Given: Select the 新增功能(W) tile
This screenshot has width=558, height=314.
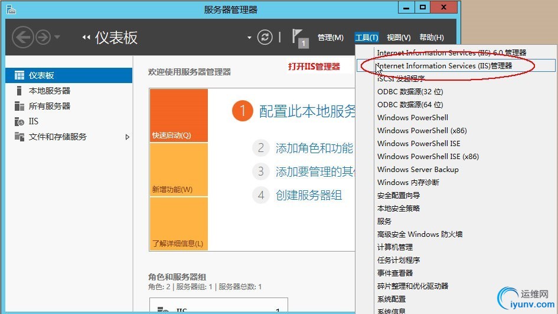Looking at the screenshot, I should pyautogui.click(x=179, y=170).
